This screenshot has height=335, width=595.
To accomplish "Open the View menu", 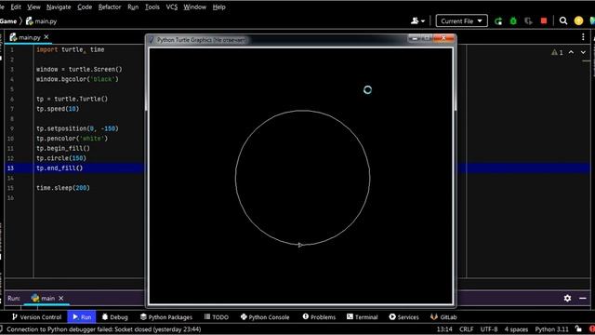I will click(33, 7).
